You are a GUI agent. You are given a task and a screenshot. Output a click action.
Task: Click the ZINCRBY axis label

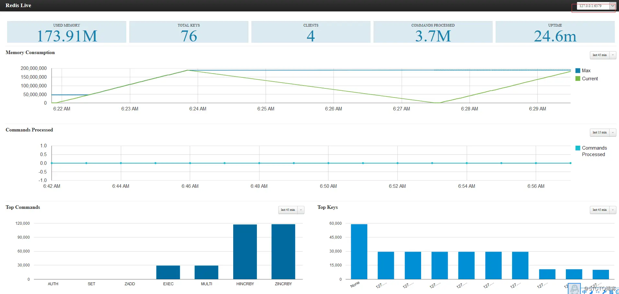(x=283, y=284)
